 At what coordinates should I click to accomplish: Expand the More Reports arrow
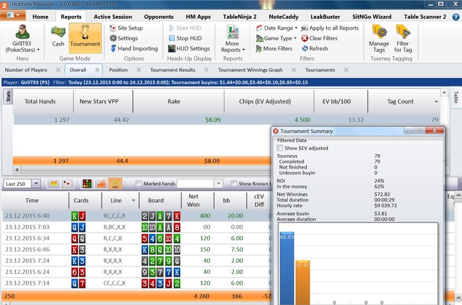pyautogui.click(x=244, y=50)
